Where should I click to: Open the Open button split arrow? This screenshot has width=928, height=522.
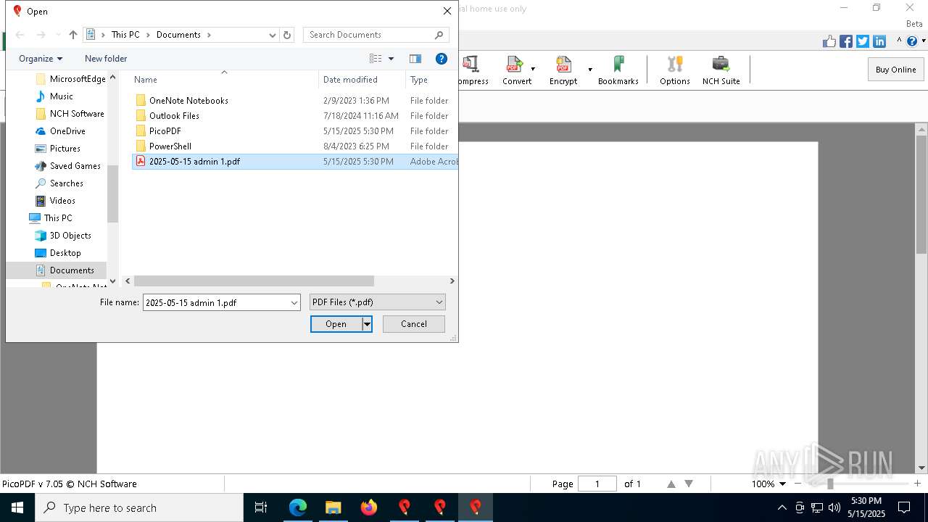coord(368,324)
